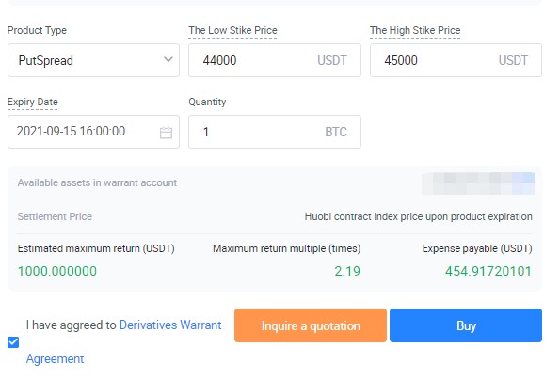The width and height of the screenshot is (560, 380).
Task: Click the Expiry Date field 2021-09-15 16:00:00
Action: (x=93, y=132)
